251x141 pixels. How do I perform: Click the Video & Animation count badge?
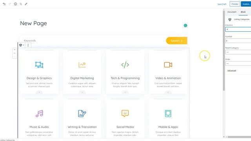click(168, 92)
